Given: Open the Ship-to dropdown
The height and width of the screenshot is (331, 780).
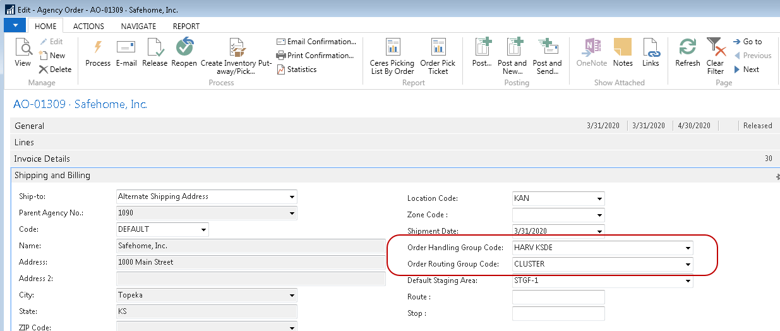Looking at the screenshot, I should [x=292, y=197].
